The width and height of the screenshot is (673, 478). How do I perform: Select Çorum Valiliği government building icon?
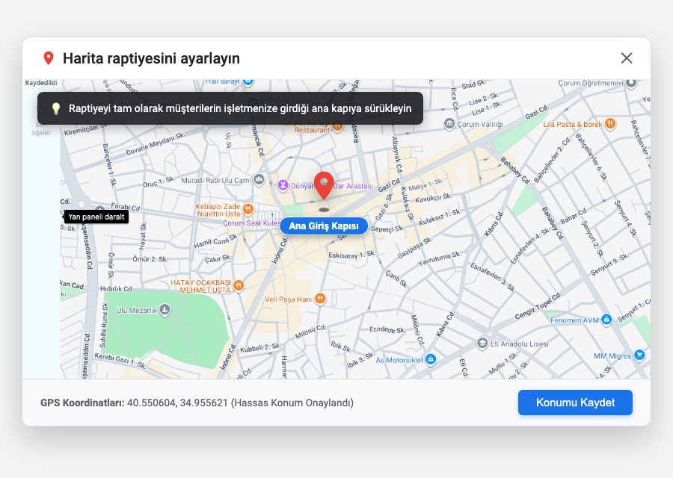449,124
